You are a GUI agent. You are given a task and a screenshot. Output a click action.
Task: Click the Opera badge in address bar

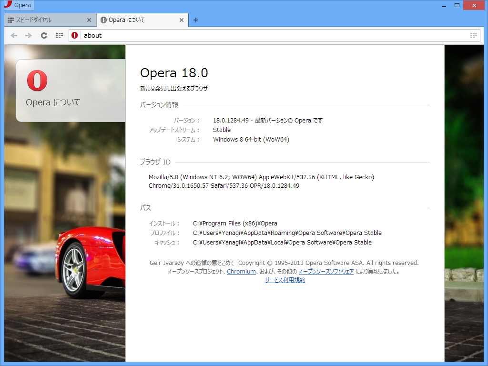click(x=74, y=35)
